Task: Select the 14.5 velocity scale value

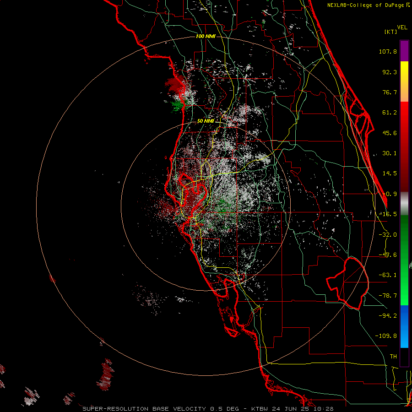Action: (x=390, y=173)
